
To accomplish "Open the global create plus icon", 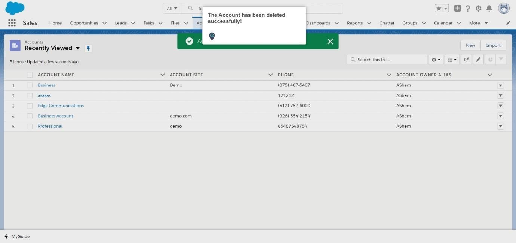I will click(457, 8).
